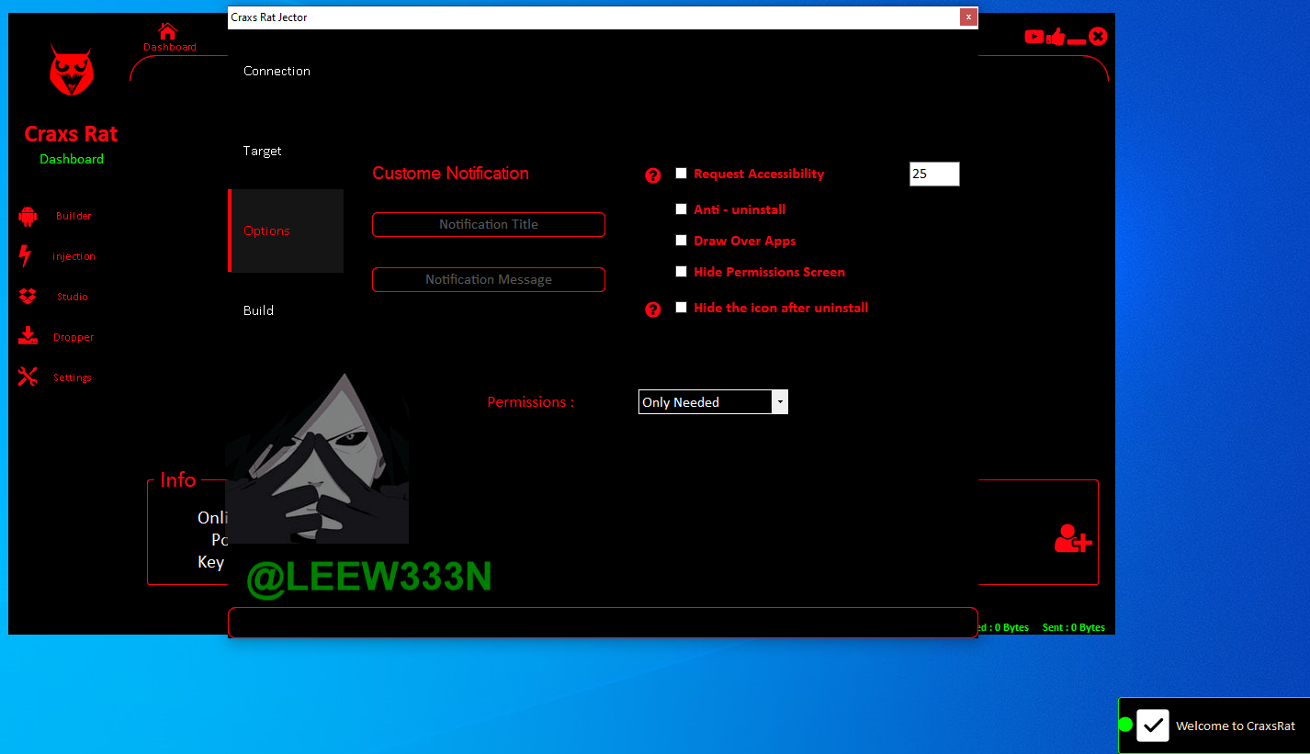Screen dimensions: 1310x754
Task: Click the YouTube icon in the header
Action: 1034,37
